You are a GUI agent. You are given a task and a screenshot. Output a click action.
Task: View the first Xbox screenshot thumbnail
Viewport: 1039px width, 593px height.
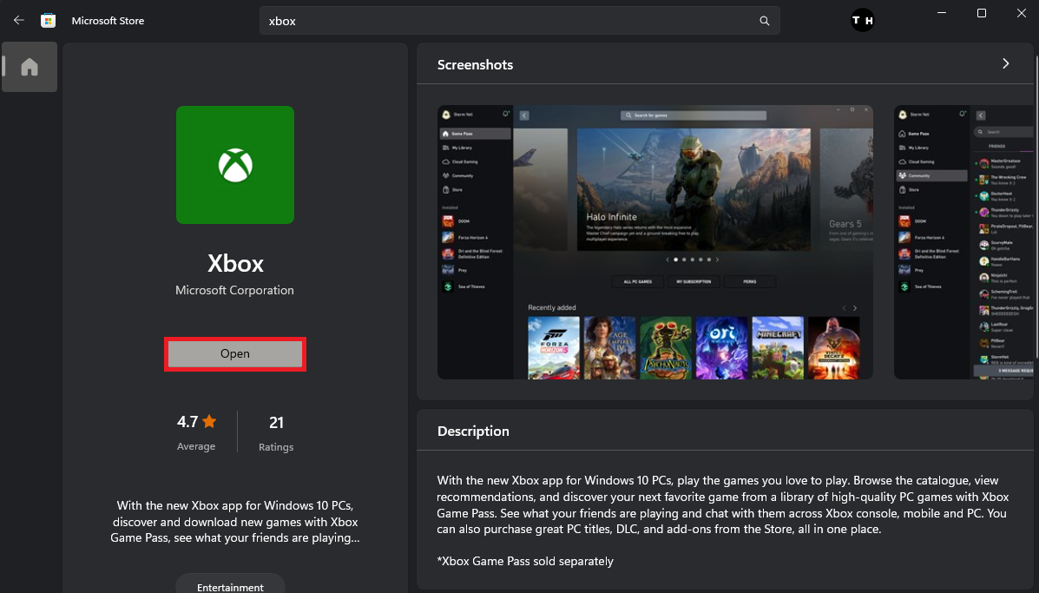(655, 241)
